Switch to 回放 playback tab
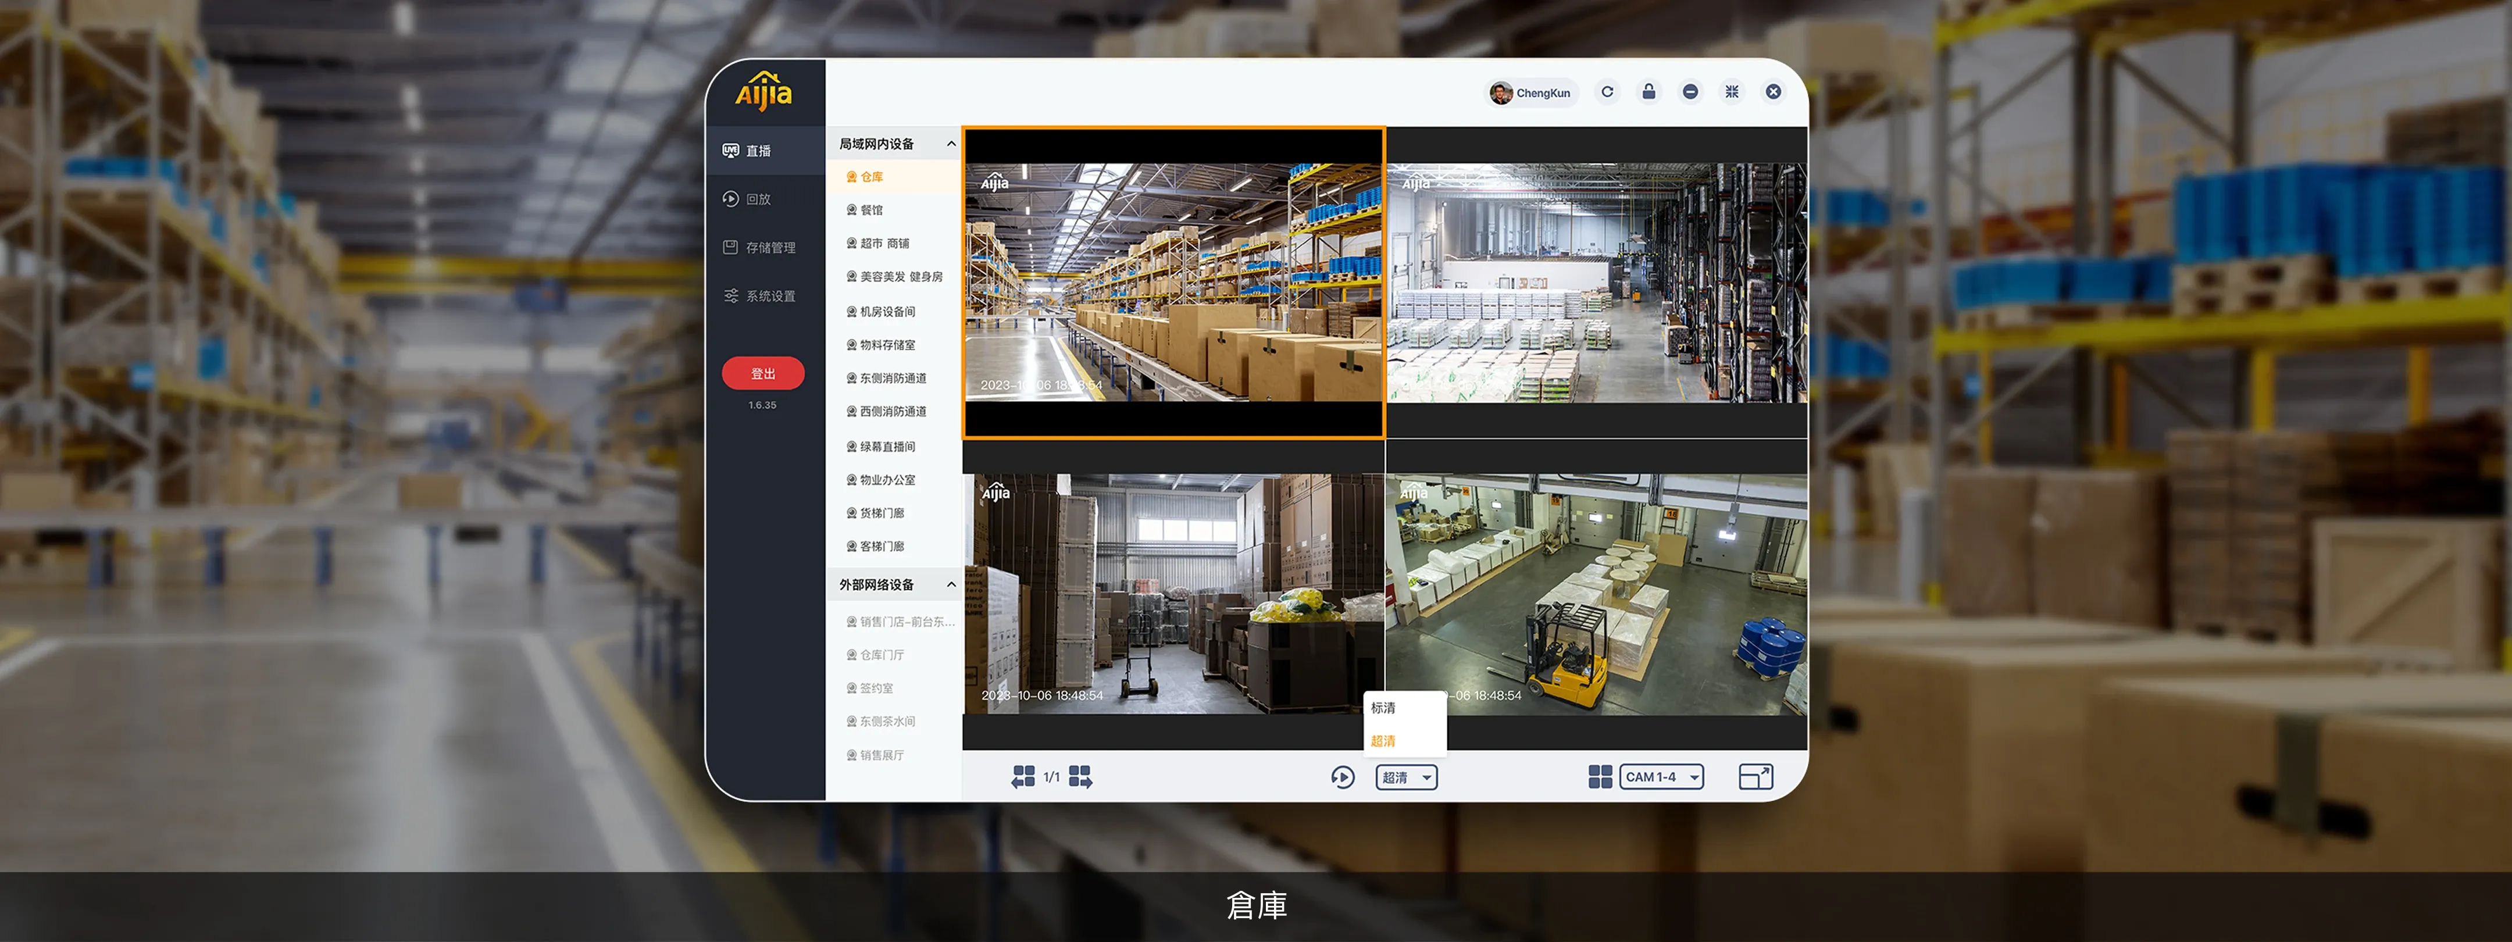This screenshot has width=2512, height=942. click(759, 199)
